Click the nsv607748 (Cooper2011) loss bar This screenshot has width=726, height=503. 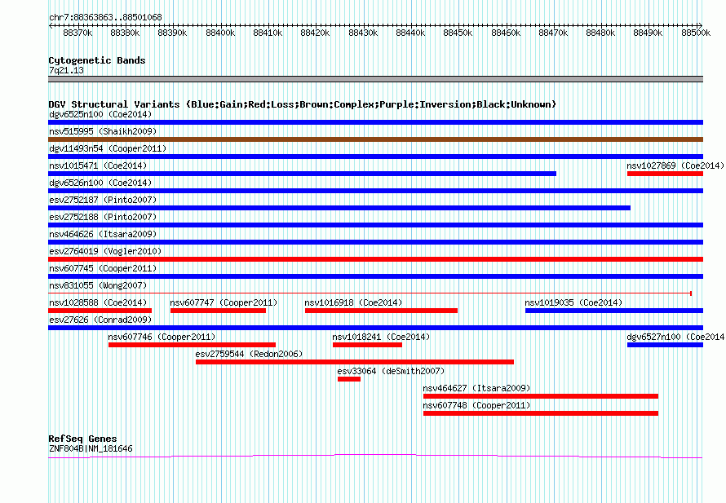[541, 413]
